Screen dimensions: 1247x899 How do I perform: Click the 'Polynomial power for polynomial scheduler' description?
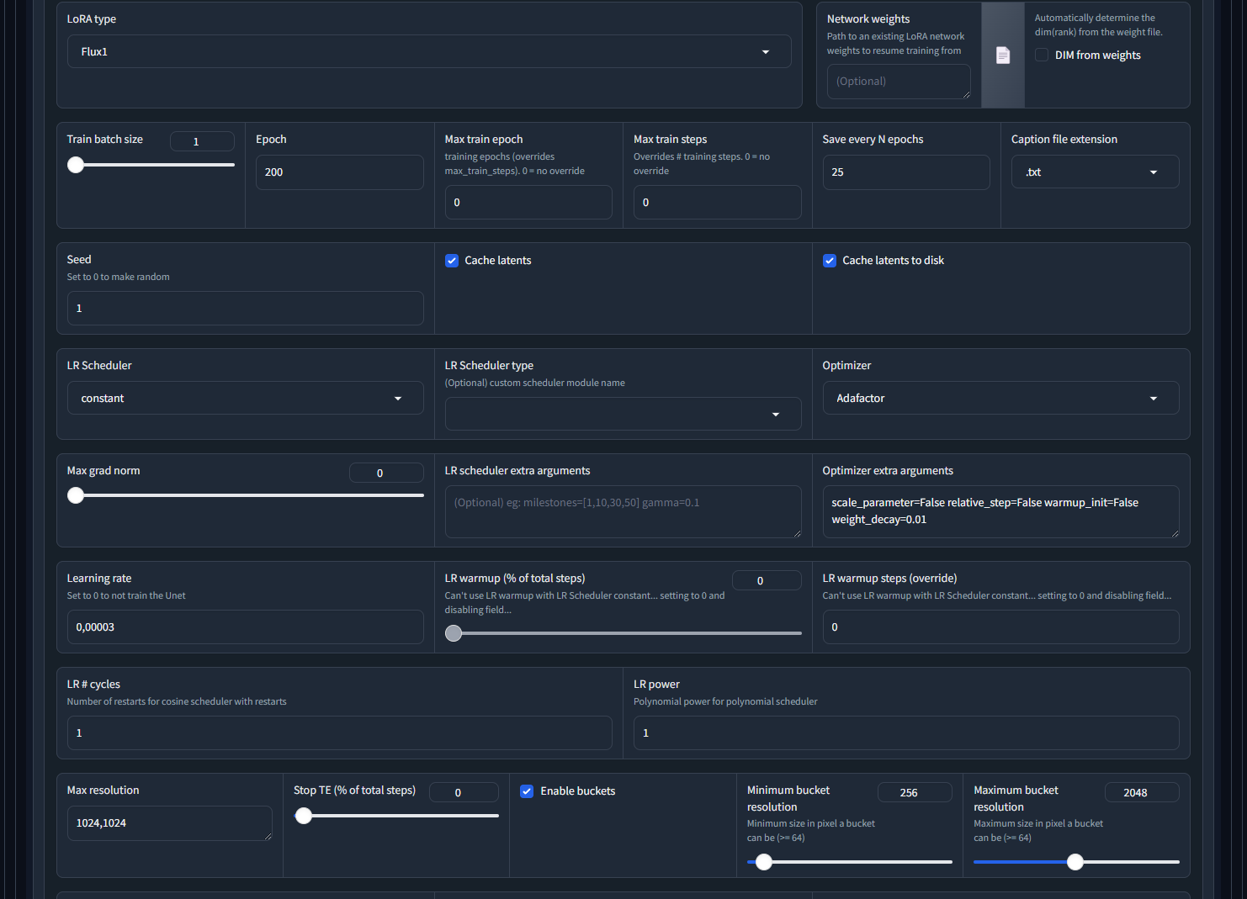click(x=725, y=701)
